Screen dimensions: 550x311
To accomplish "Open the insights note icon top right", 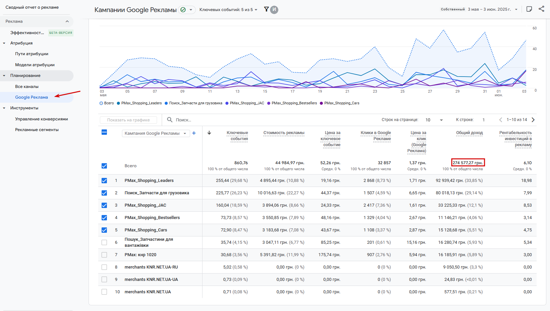I will (x=529, y=9).
